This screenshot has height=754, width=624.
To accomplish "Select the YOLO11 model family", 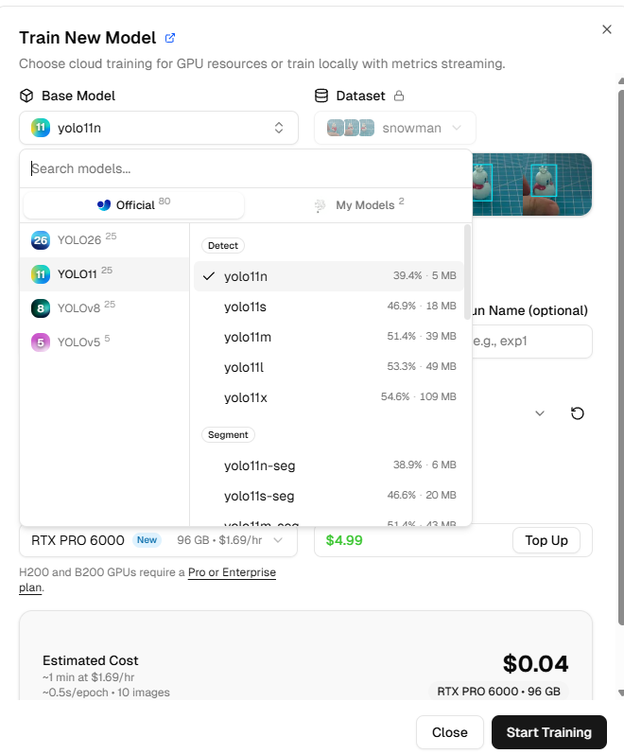I will pyautogui.click(x=104, y=274).
